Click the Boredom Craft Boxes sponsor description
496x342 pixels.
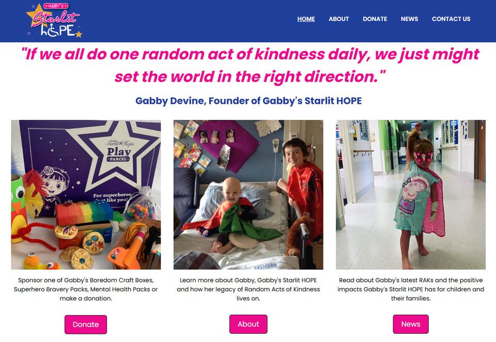point(86,289)
